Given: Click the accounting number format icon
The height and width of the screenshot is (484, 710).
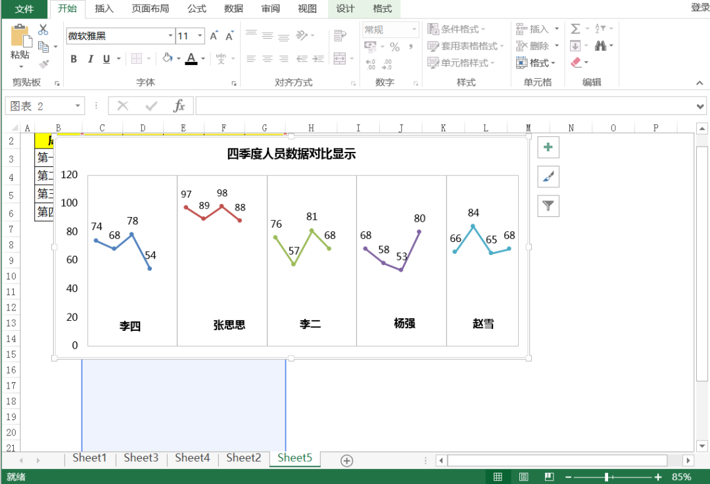Looking at the screenshot, I should 370,47.
